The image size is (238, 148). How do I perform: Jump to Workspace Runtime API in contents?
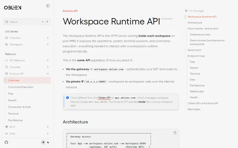[202, 17]
